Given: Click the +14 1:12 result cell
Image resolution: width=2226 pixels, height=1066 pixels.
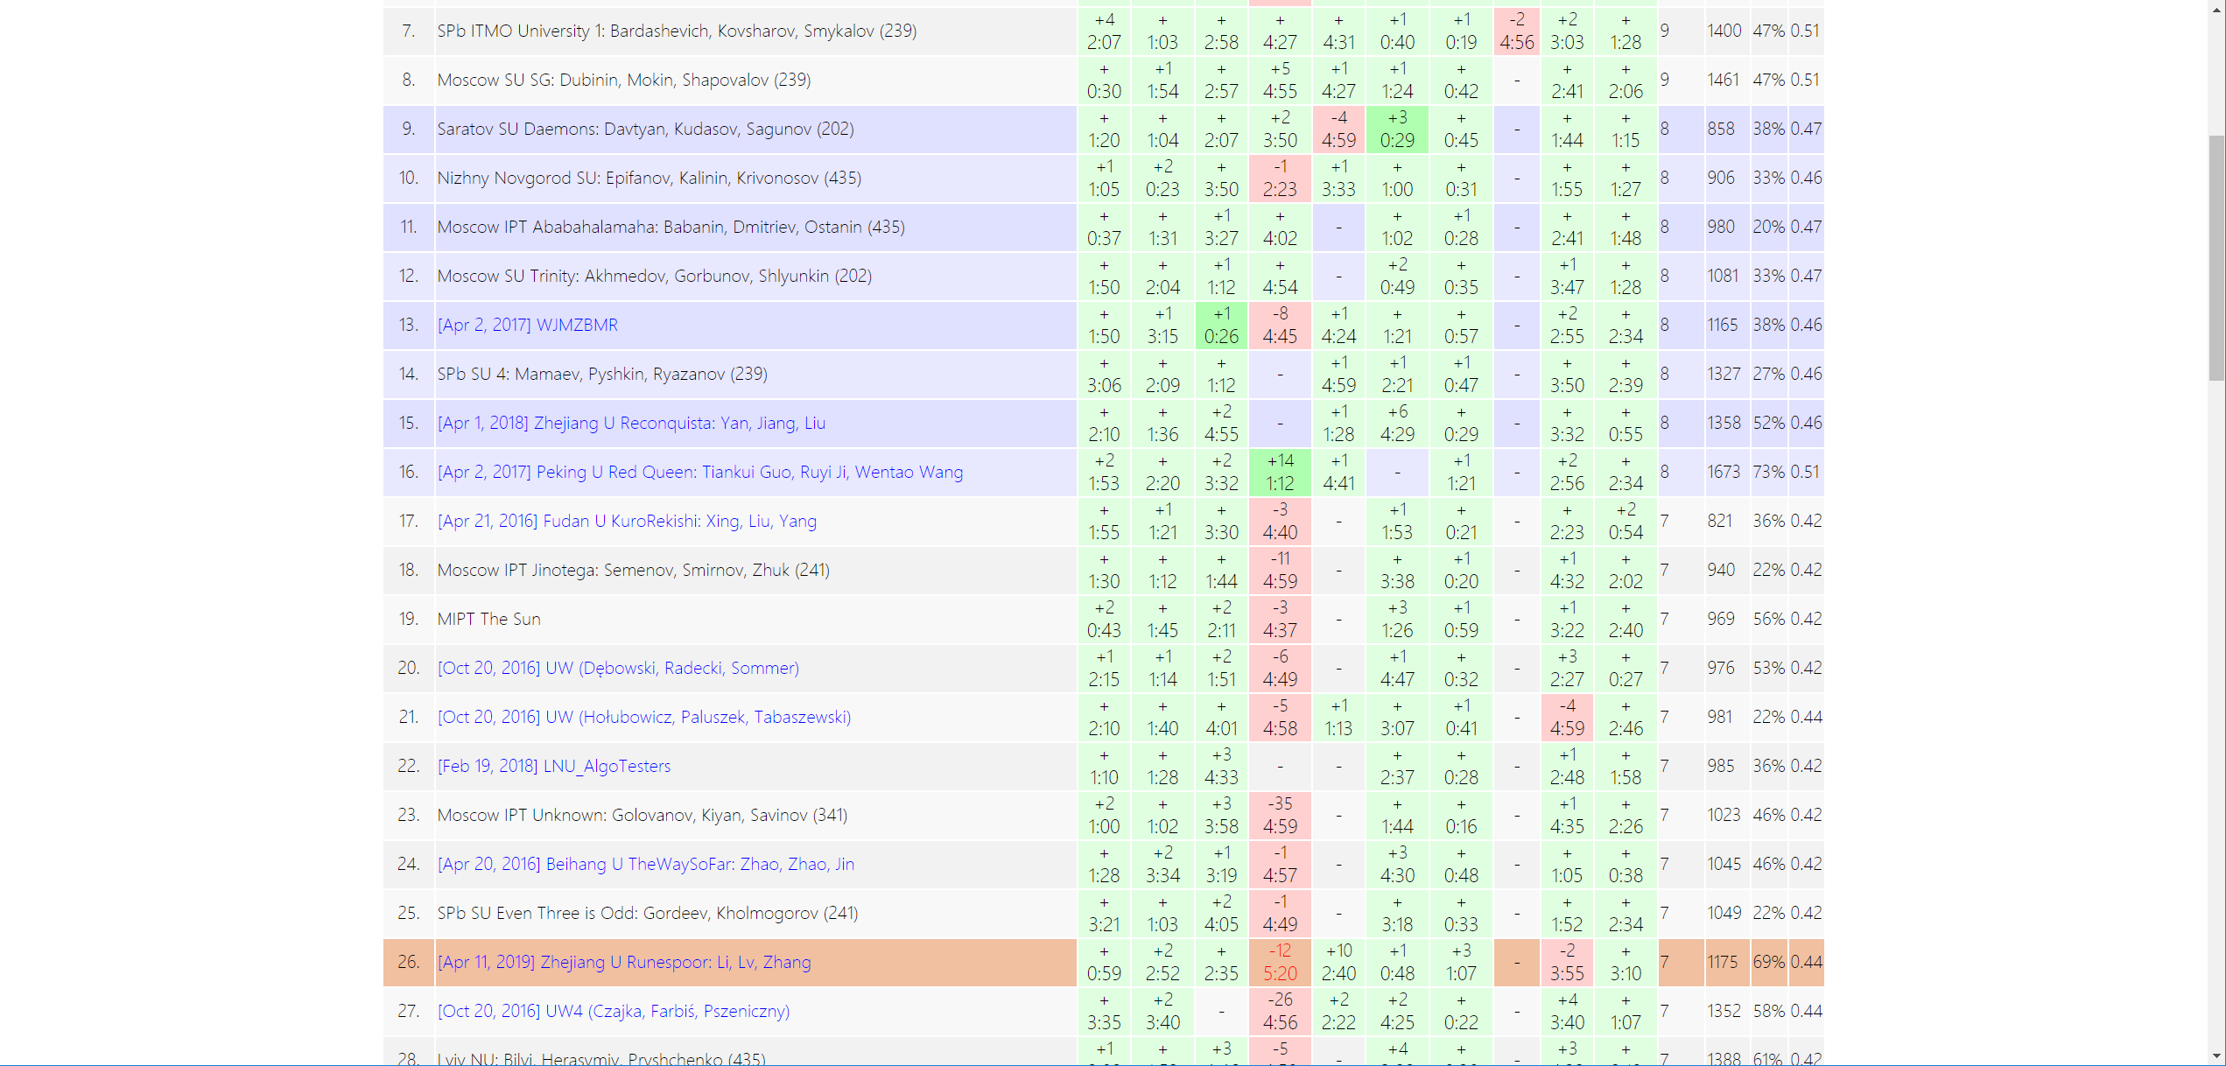Looking at the screenshot, I should click(1279, 472).
